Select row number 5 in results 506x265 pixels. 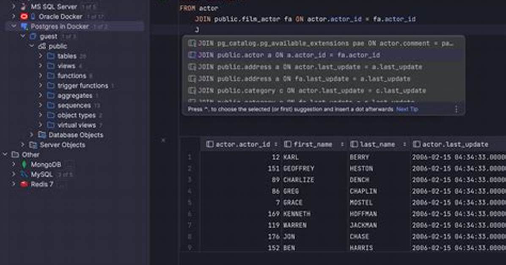pos(190,202)
